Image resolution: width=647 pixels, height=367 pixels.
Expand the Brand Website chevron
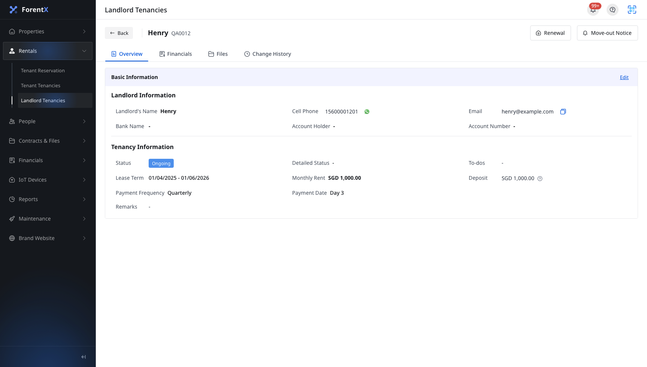coord(84,238)
